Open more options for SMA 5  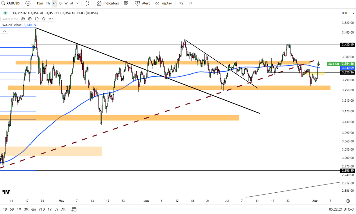click(51, 19)
